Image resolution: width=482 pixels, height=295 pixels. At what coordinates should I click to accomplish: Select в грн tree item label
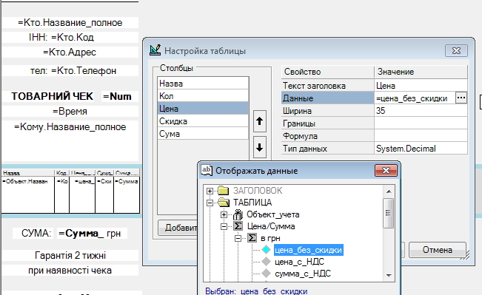point(270,238)
